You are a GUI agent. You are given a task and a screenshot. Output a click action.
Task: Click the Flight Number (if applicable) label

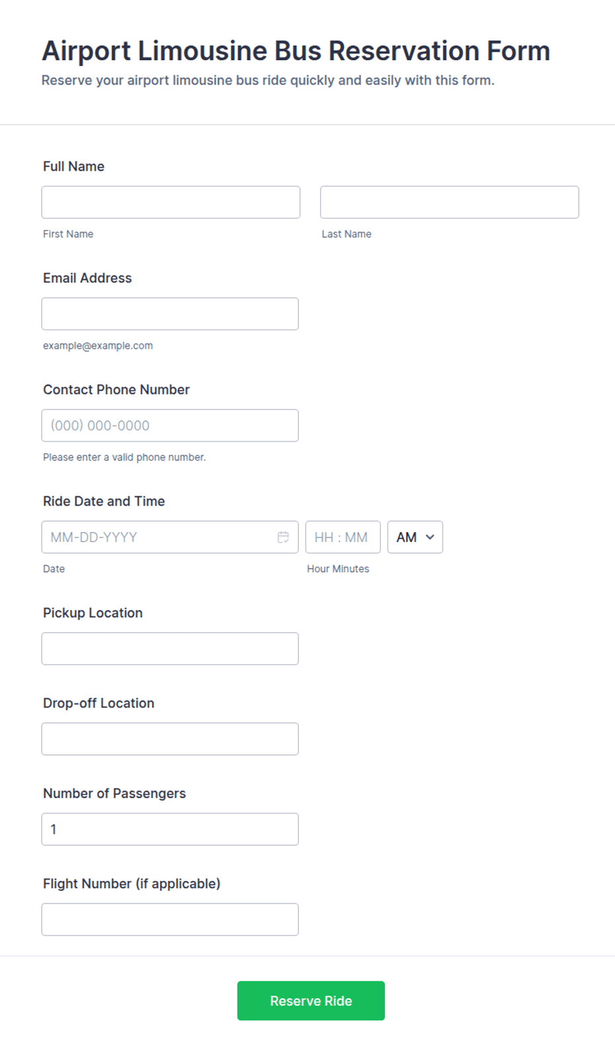click(132, 884)
